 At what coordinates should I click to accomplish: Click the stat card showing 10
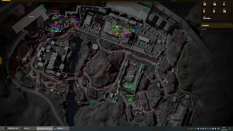(227, 11)
